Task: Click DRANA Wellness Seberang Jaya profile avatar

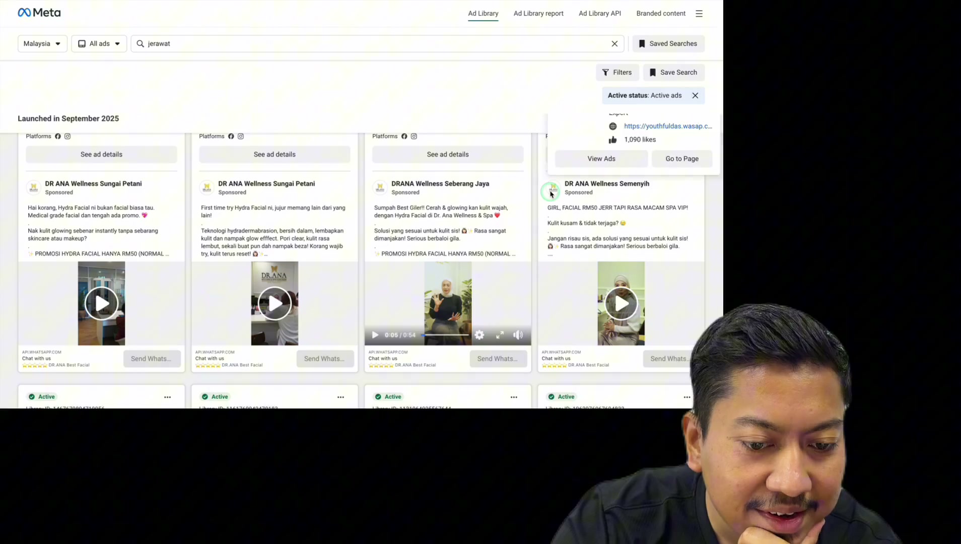Action: [x=380, y=188]
